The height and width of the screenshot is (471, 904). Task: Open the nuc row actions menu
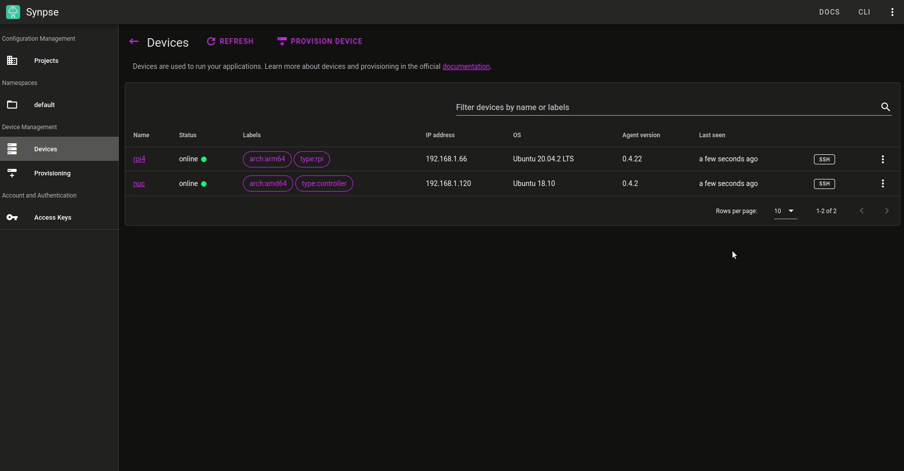[882, 184]
